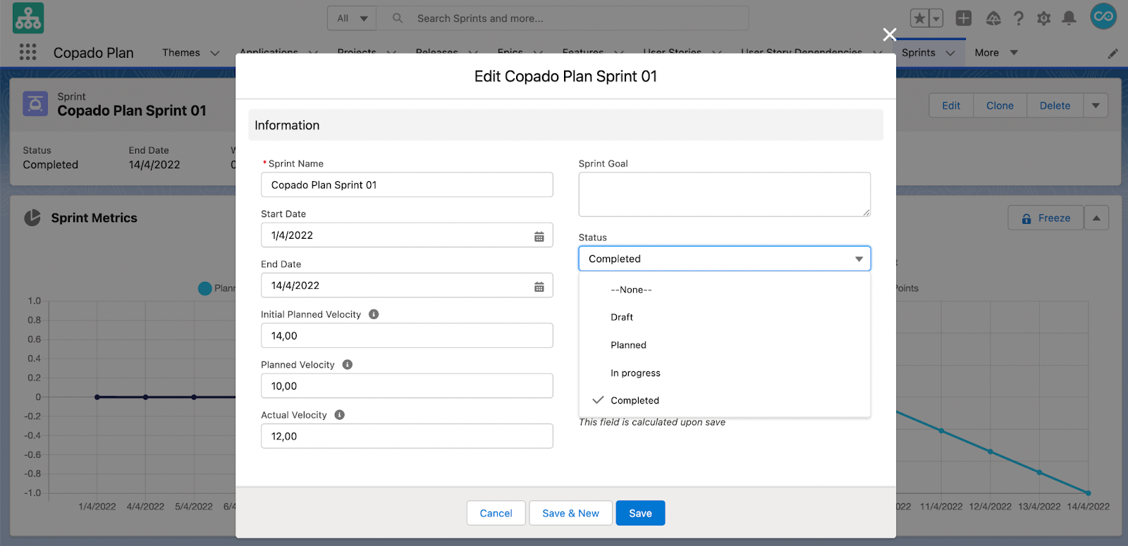
Task: Show Planned Velocity info tooltip
Action: point(348,364)
